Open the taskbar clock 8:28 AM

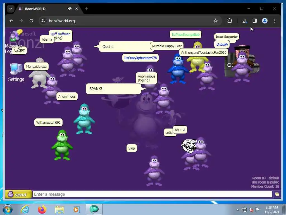point(271,209)
